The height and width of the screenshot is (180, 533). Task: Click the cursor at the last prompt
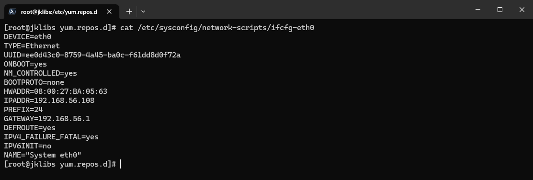120,164
